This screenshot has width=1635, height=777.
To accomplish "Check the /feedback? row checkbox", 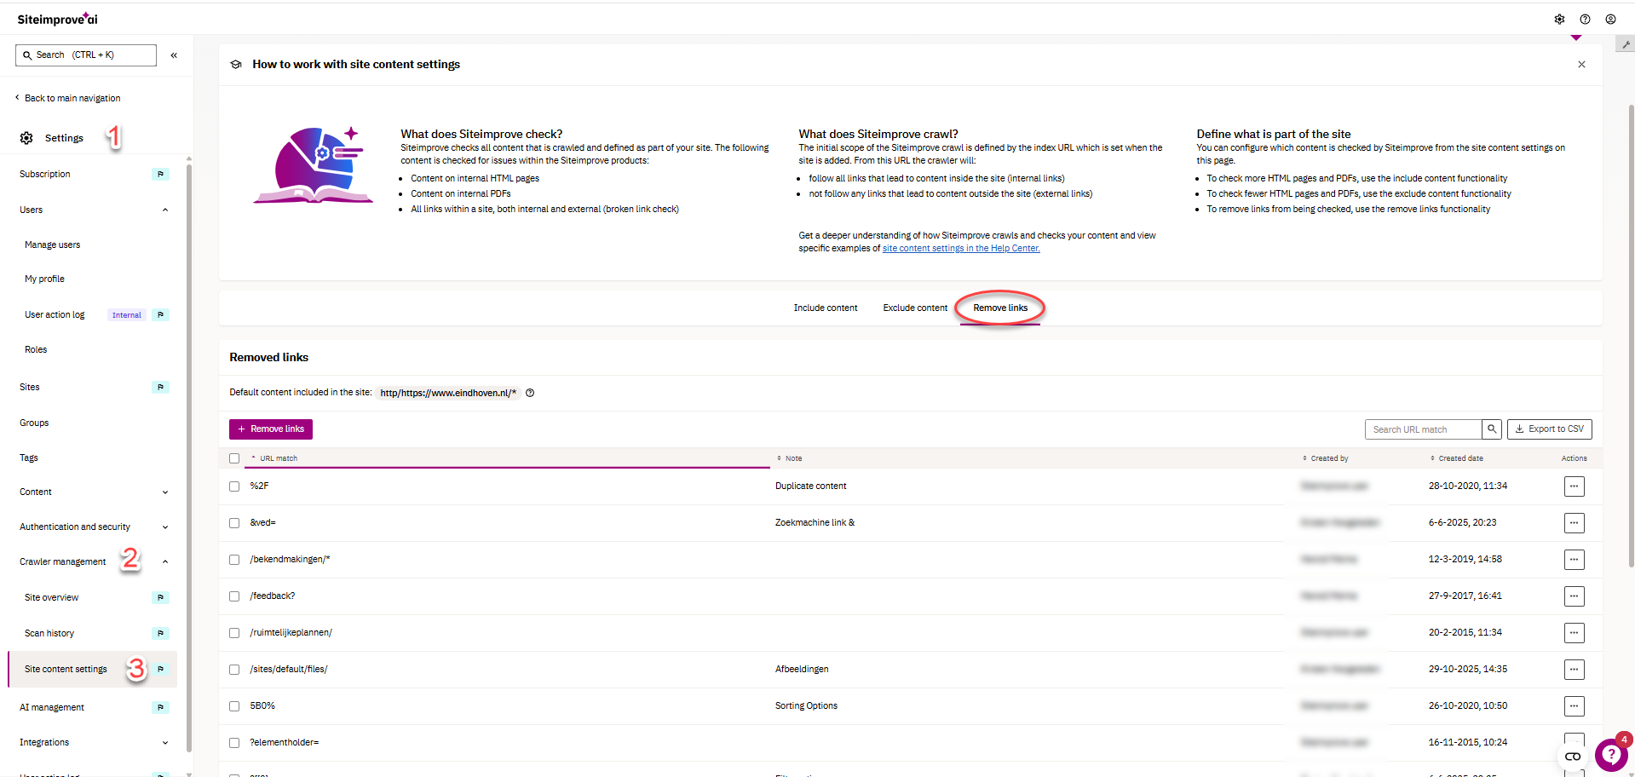I will coord(234,596).
